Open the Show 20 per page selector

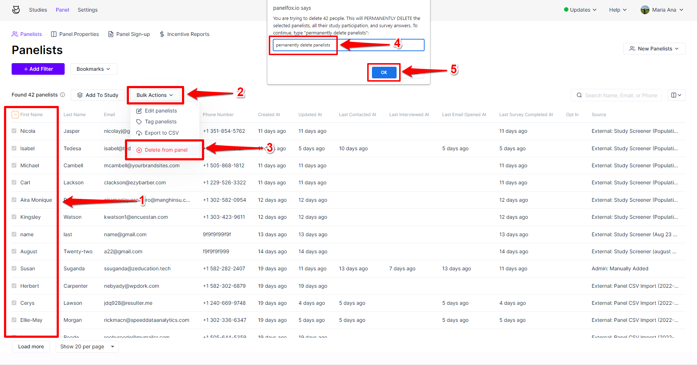pyautogui.click(x=87, y=346)
